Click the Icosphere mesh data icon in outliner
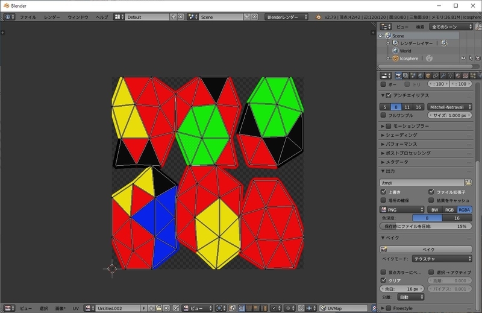Image resolution: width=482 pixels, height=313 pixels. 430,58
